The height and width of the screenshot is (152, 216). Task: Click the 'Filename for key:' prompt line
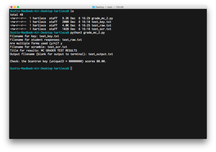coord(34,36)
